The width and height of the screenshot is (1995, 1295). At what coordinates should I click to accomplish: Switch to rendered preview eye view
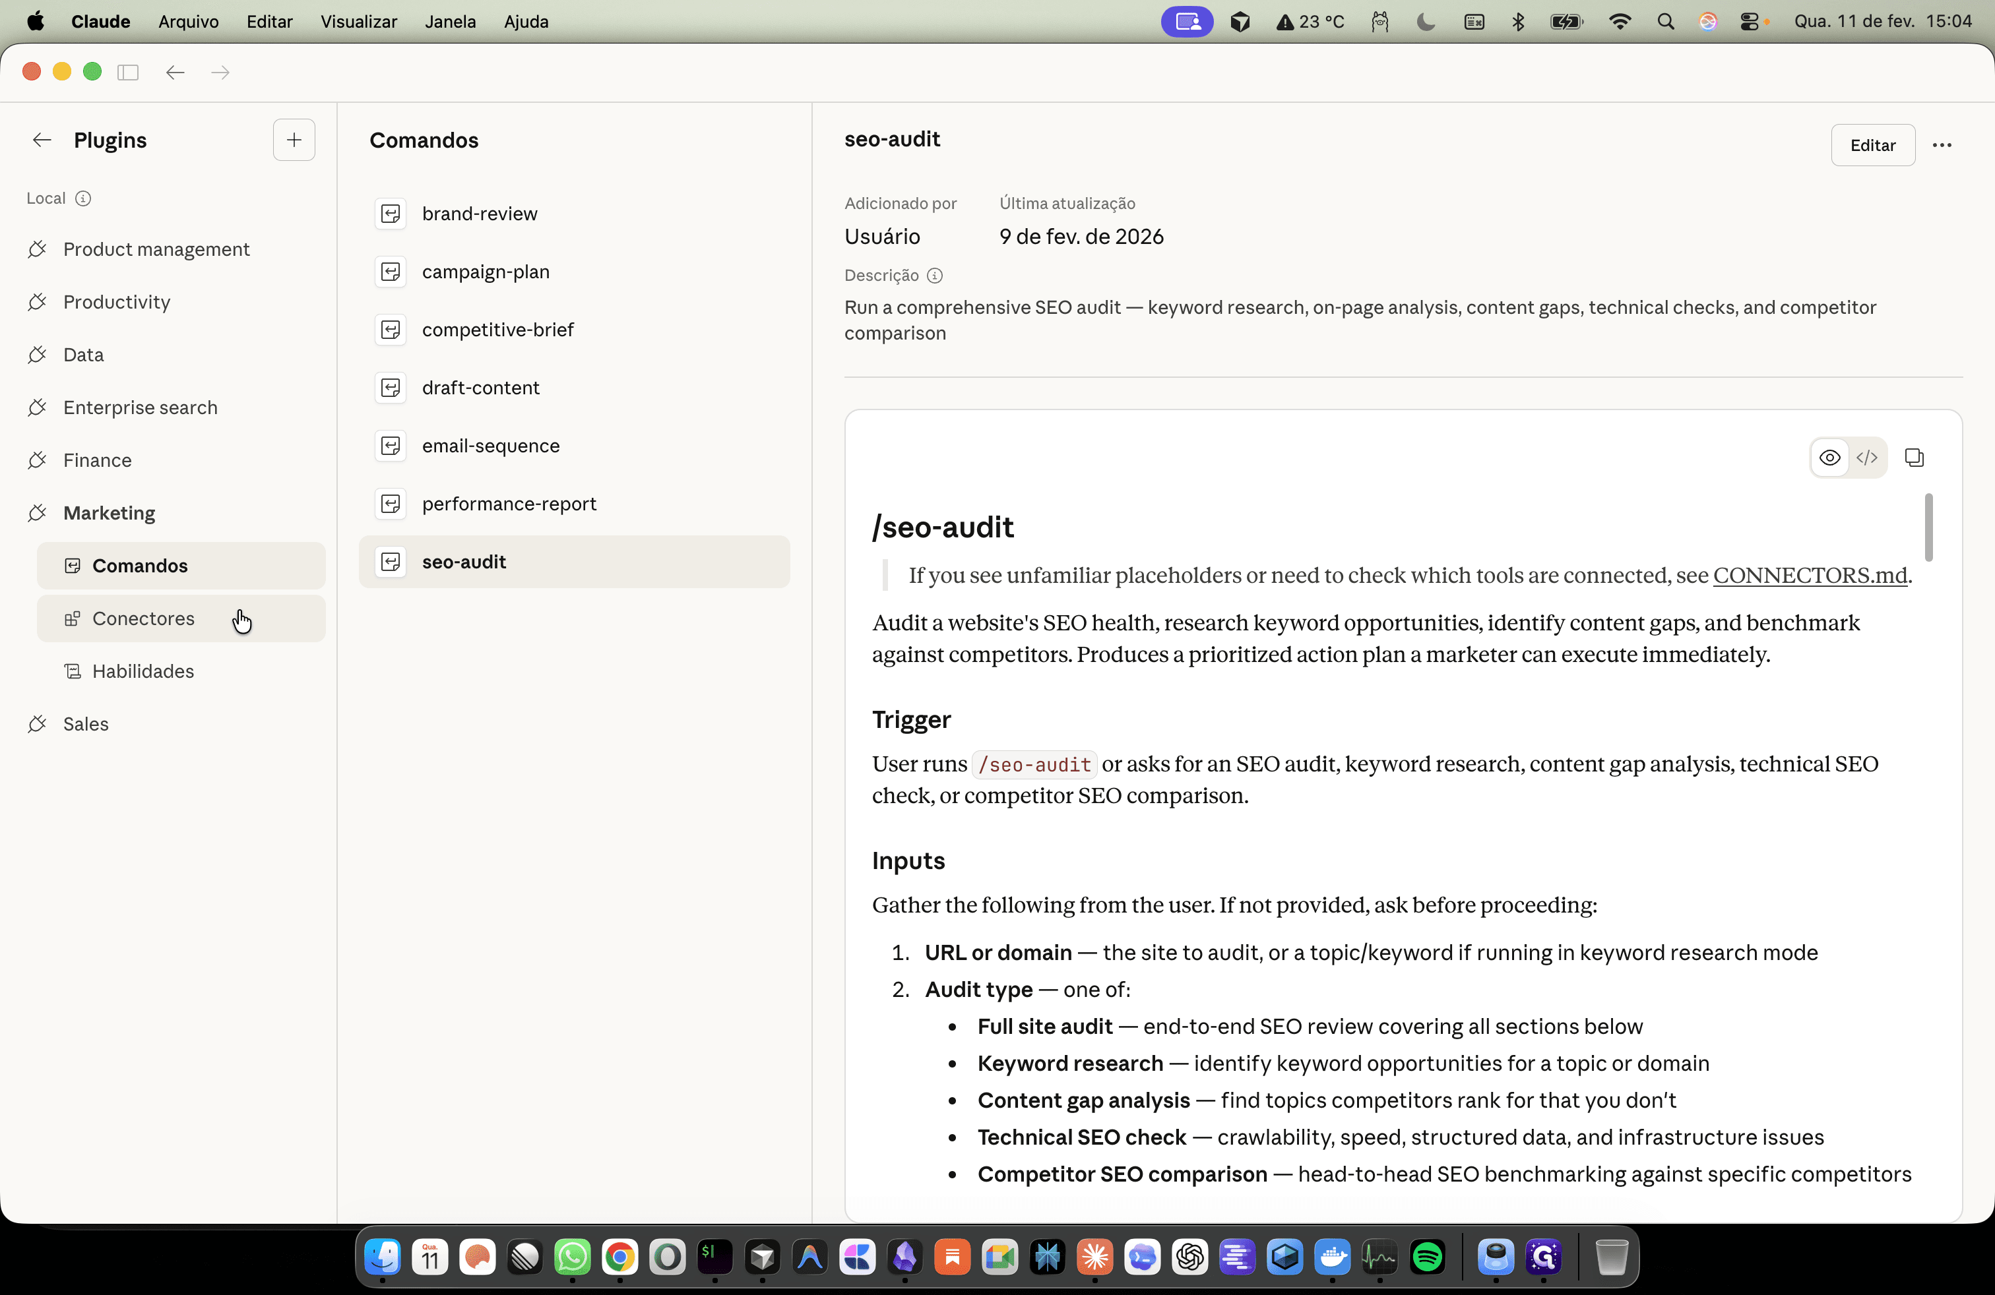click(x=1830, y=458)
